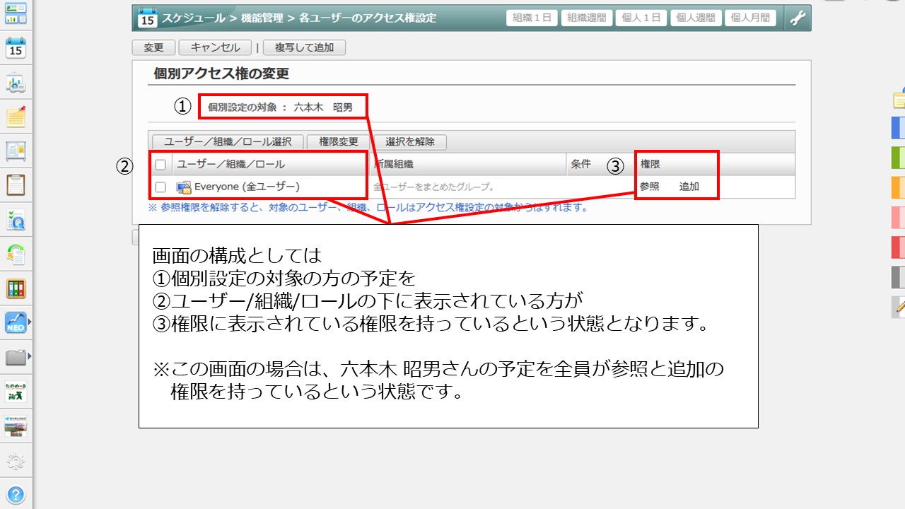The height and width of the screenshot is (509, 905).
Task: Click the 選択を解除 button
Action: point(410,141)
